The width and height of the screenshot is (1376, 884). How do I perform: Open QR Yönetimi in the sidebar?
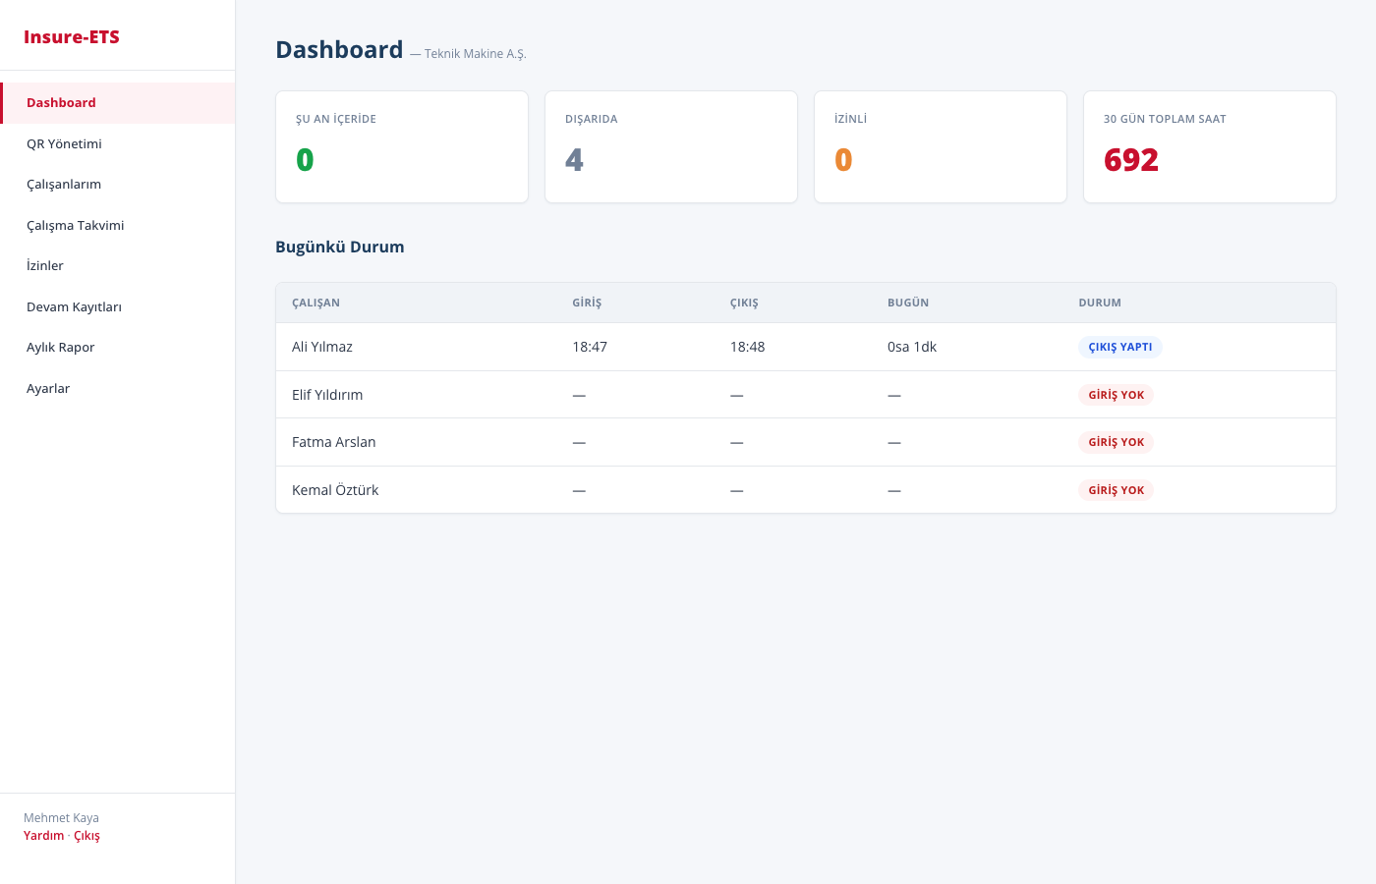pos(64,143)
